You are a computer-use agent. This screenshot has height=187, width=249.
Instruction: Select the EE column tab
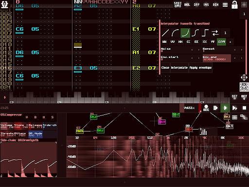tap(196, 42)
